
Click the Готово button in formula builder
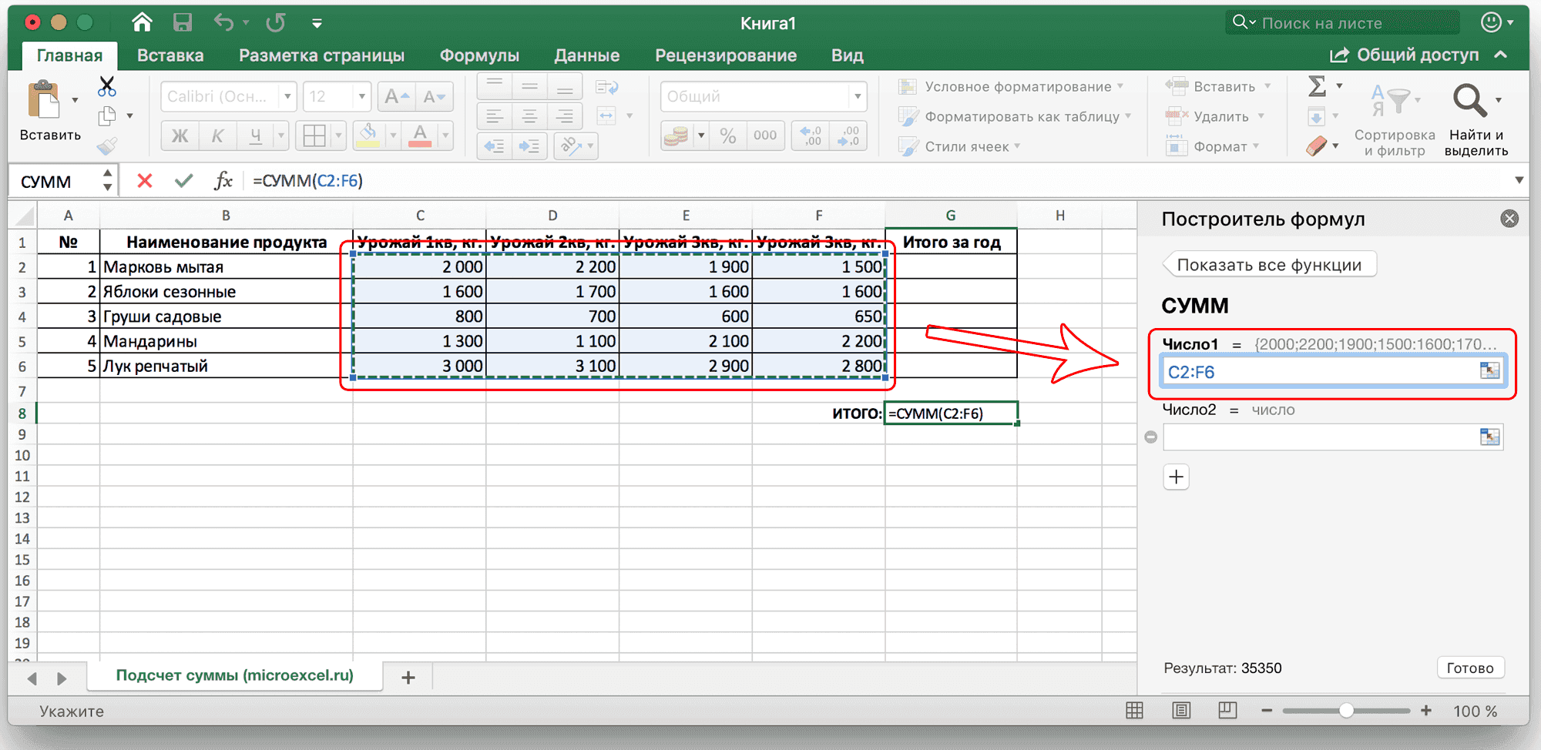point(1470,668)
